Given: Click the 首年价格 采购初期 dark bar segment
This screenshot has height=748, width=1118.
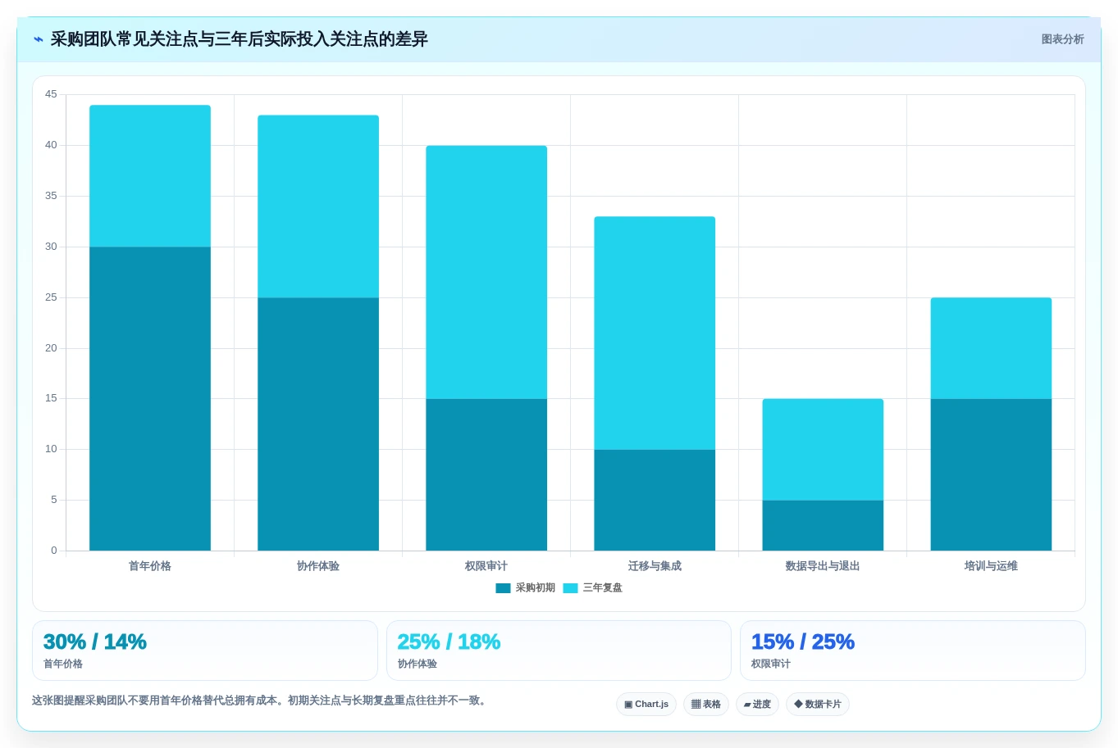Looking at the screenshot, I should point(150,399).
